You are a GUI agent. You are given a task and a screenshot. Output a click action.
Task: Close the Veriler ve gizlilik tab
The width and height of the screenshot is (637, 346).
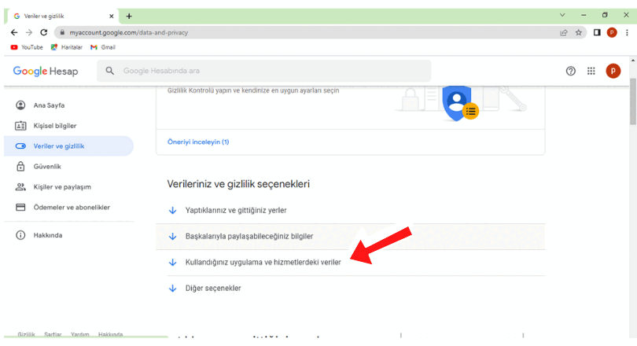click(112, 17)
